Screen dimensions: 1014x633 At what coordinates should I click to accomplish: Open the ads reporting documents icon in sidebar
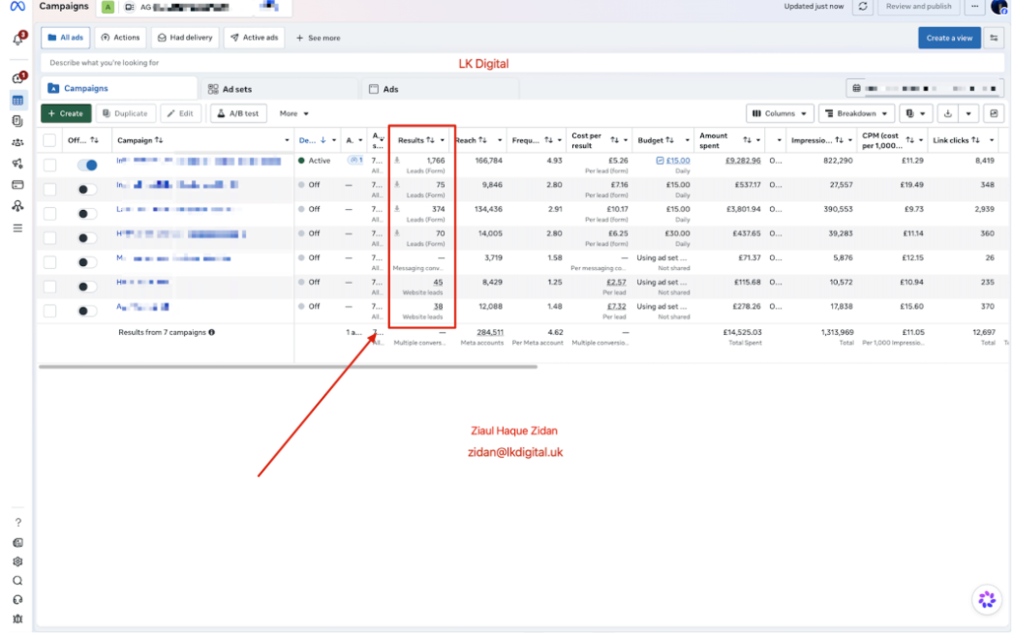[x=17, y=121]
